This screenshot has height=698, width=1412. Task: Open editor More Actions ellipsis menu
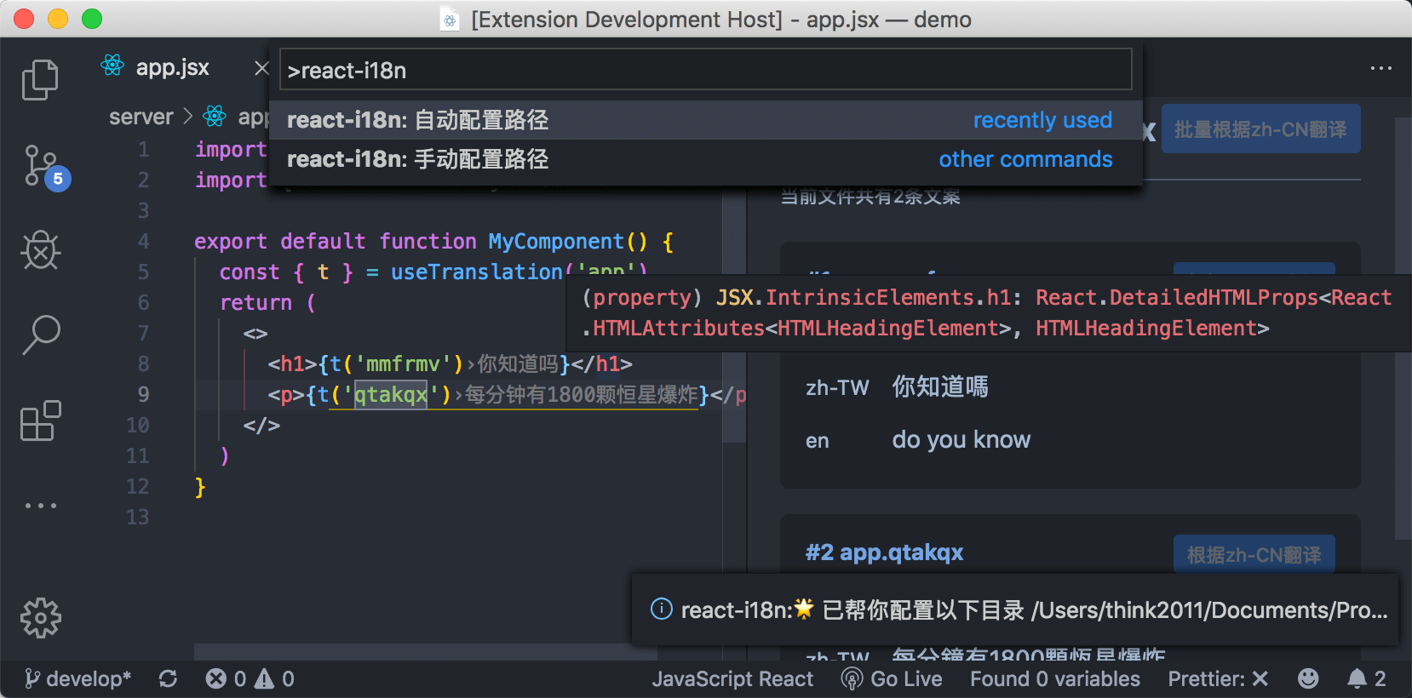tap(1380, 68)
